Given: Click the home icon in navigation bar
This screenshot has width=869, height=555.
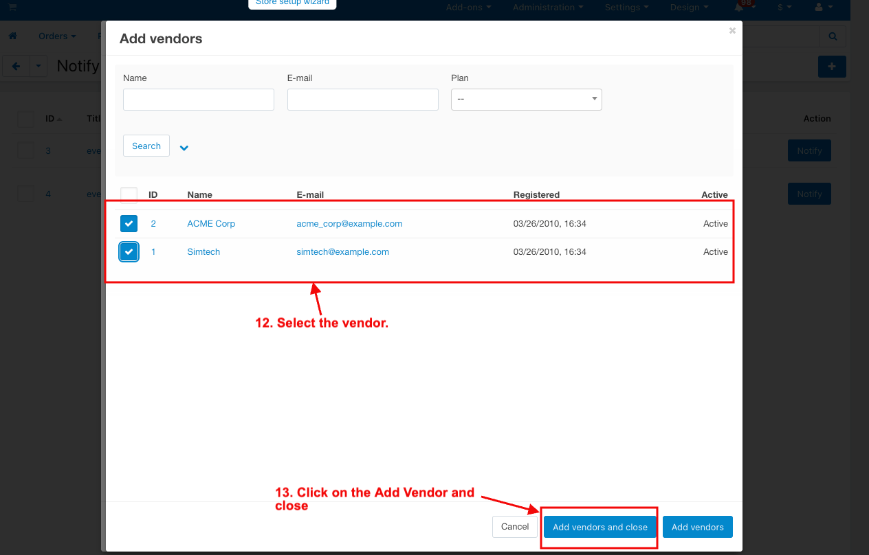Looking at the screenshot, I should point(12,36).
